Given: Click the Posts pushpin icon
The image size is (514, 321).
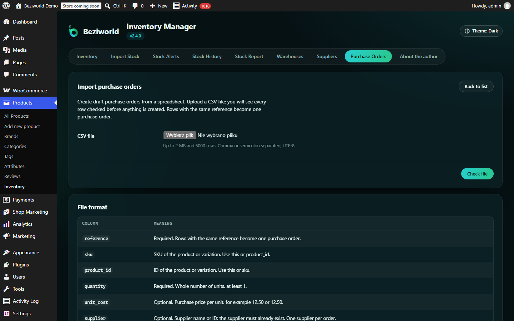Looking at the screenshot, I should click(6, 38).
